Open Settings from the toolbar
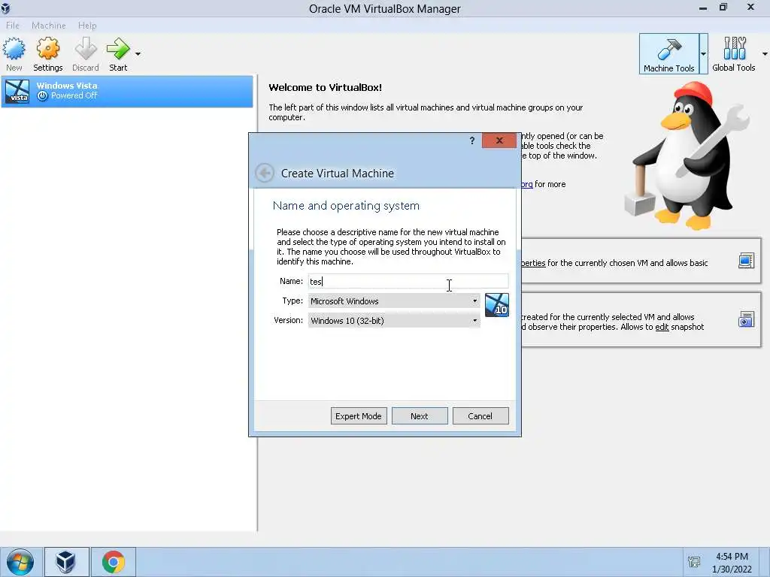 pyautogui.click(x=47, y=54)
